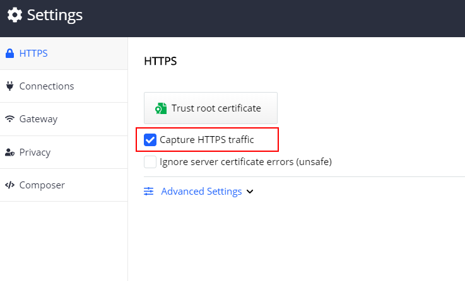The image size is (465, 281).
Task: Click the Settings gear icon in header
Action: 15,14
